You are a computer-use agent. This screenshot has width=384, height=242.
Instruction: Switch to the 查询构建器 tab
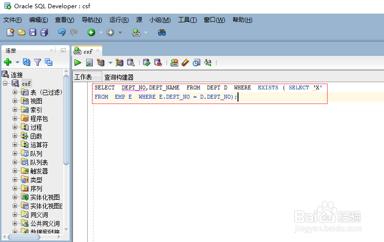[x=119, y=77]
